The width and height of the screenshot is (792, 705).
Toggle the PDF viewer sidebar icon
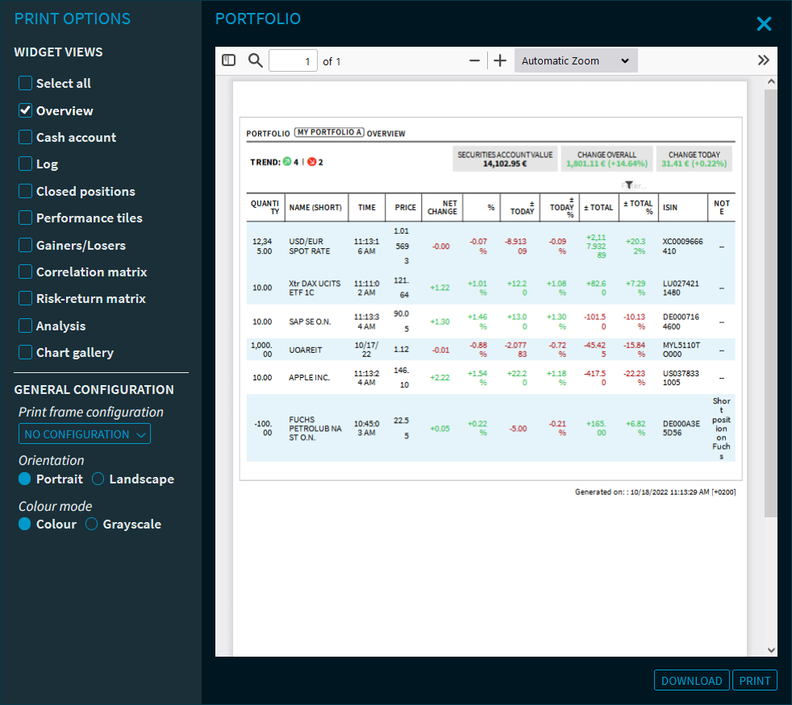pyautogui.click(x=228, y=60)
